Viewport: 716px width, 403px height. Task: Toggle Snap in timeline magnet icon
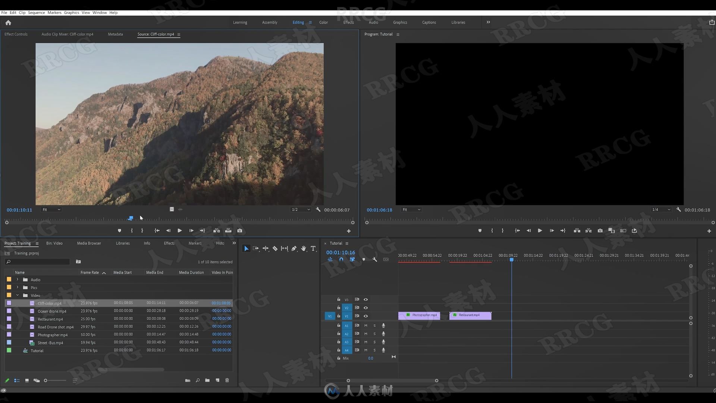(341, 259)
